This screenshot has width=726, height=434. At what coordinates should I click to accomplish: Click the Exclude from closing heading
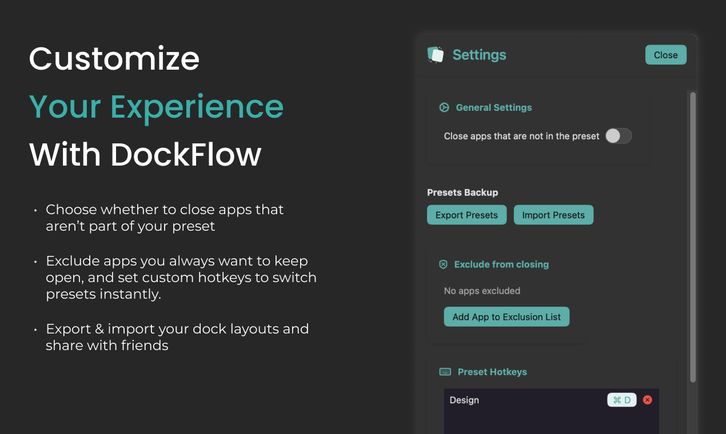501,264
